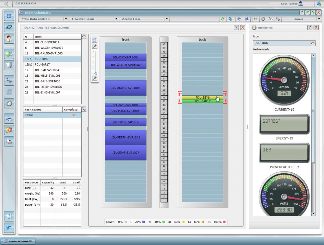Open the 1. Server Room dropdown

click(x=116, y=19)
